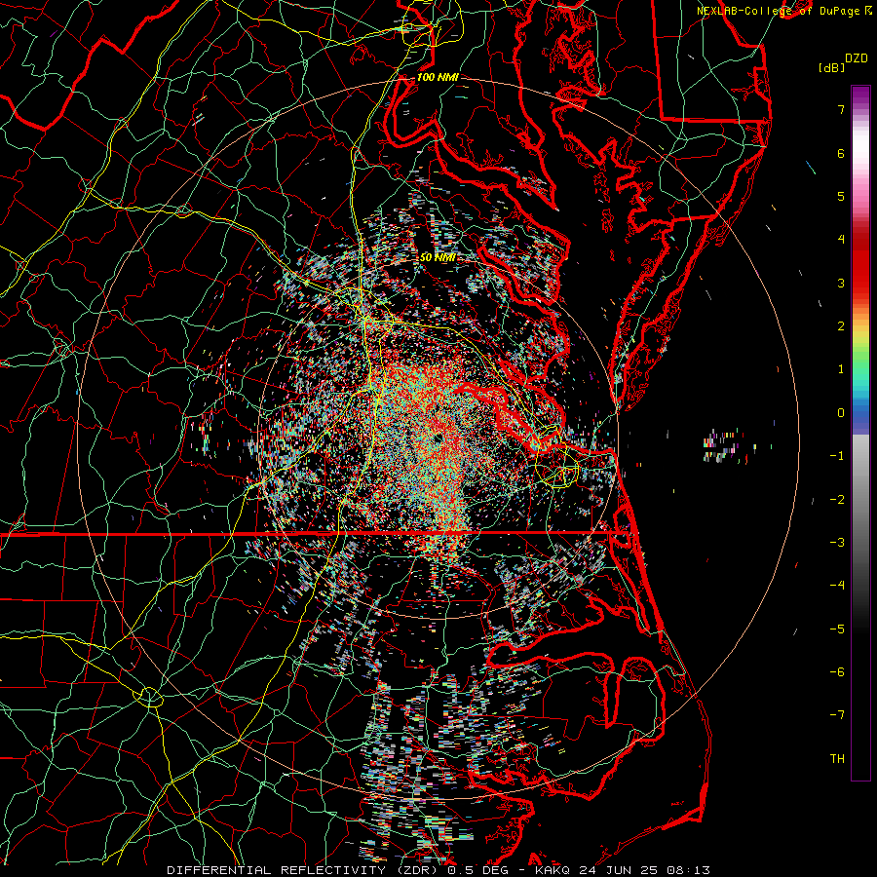This screenshot has height=877, width=877.
Task: Click the [dB] units label
Action: [831, 67]
